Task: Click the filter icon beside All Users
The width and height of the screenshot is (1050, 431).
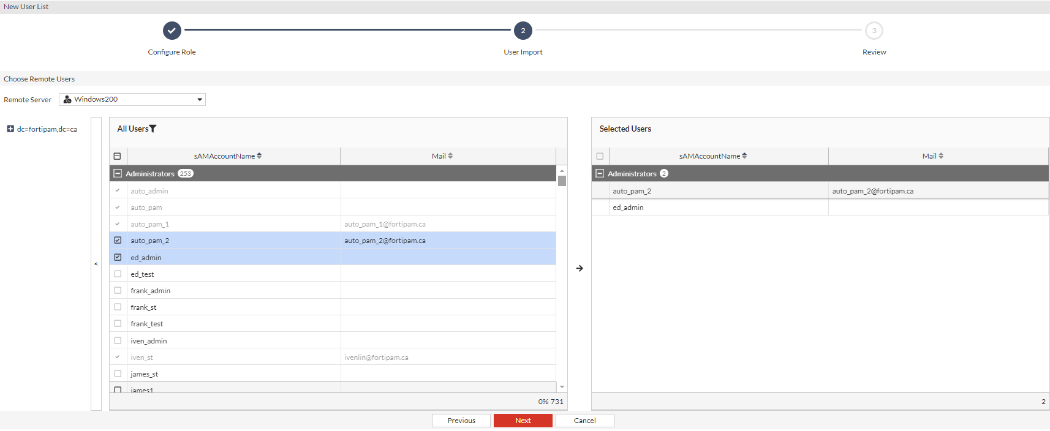Action: [x=153, y=129]
